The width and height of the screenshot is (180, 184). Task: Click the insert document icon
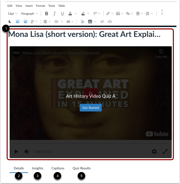138,14
